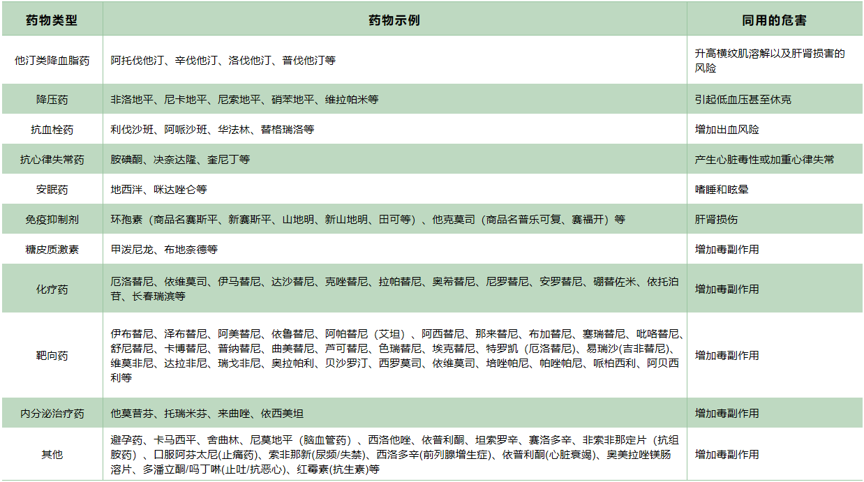Click the 同用的危害 column header
This screenshot has width=864, height=482.
click(774, 20)
